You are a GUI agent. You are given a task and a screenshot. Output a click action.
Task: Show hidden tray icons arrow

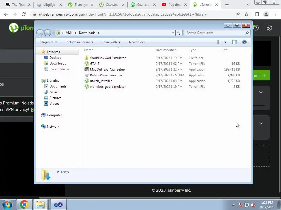coord(233,205)
